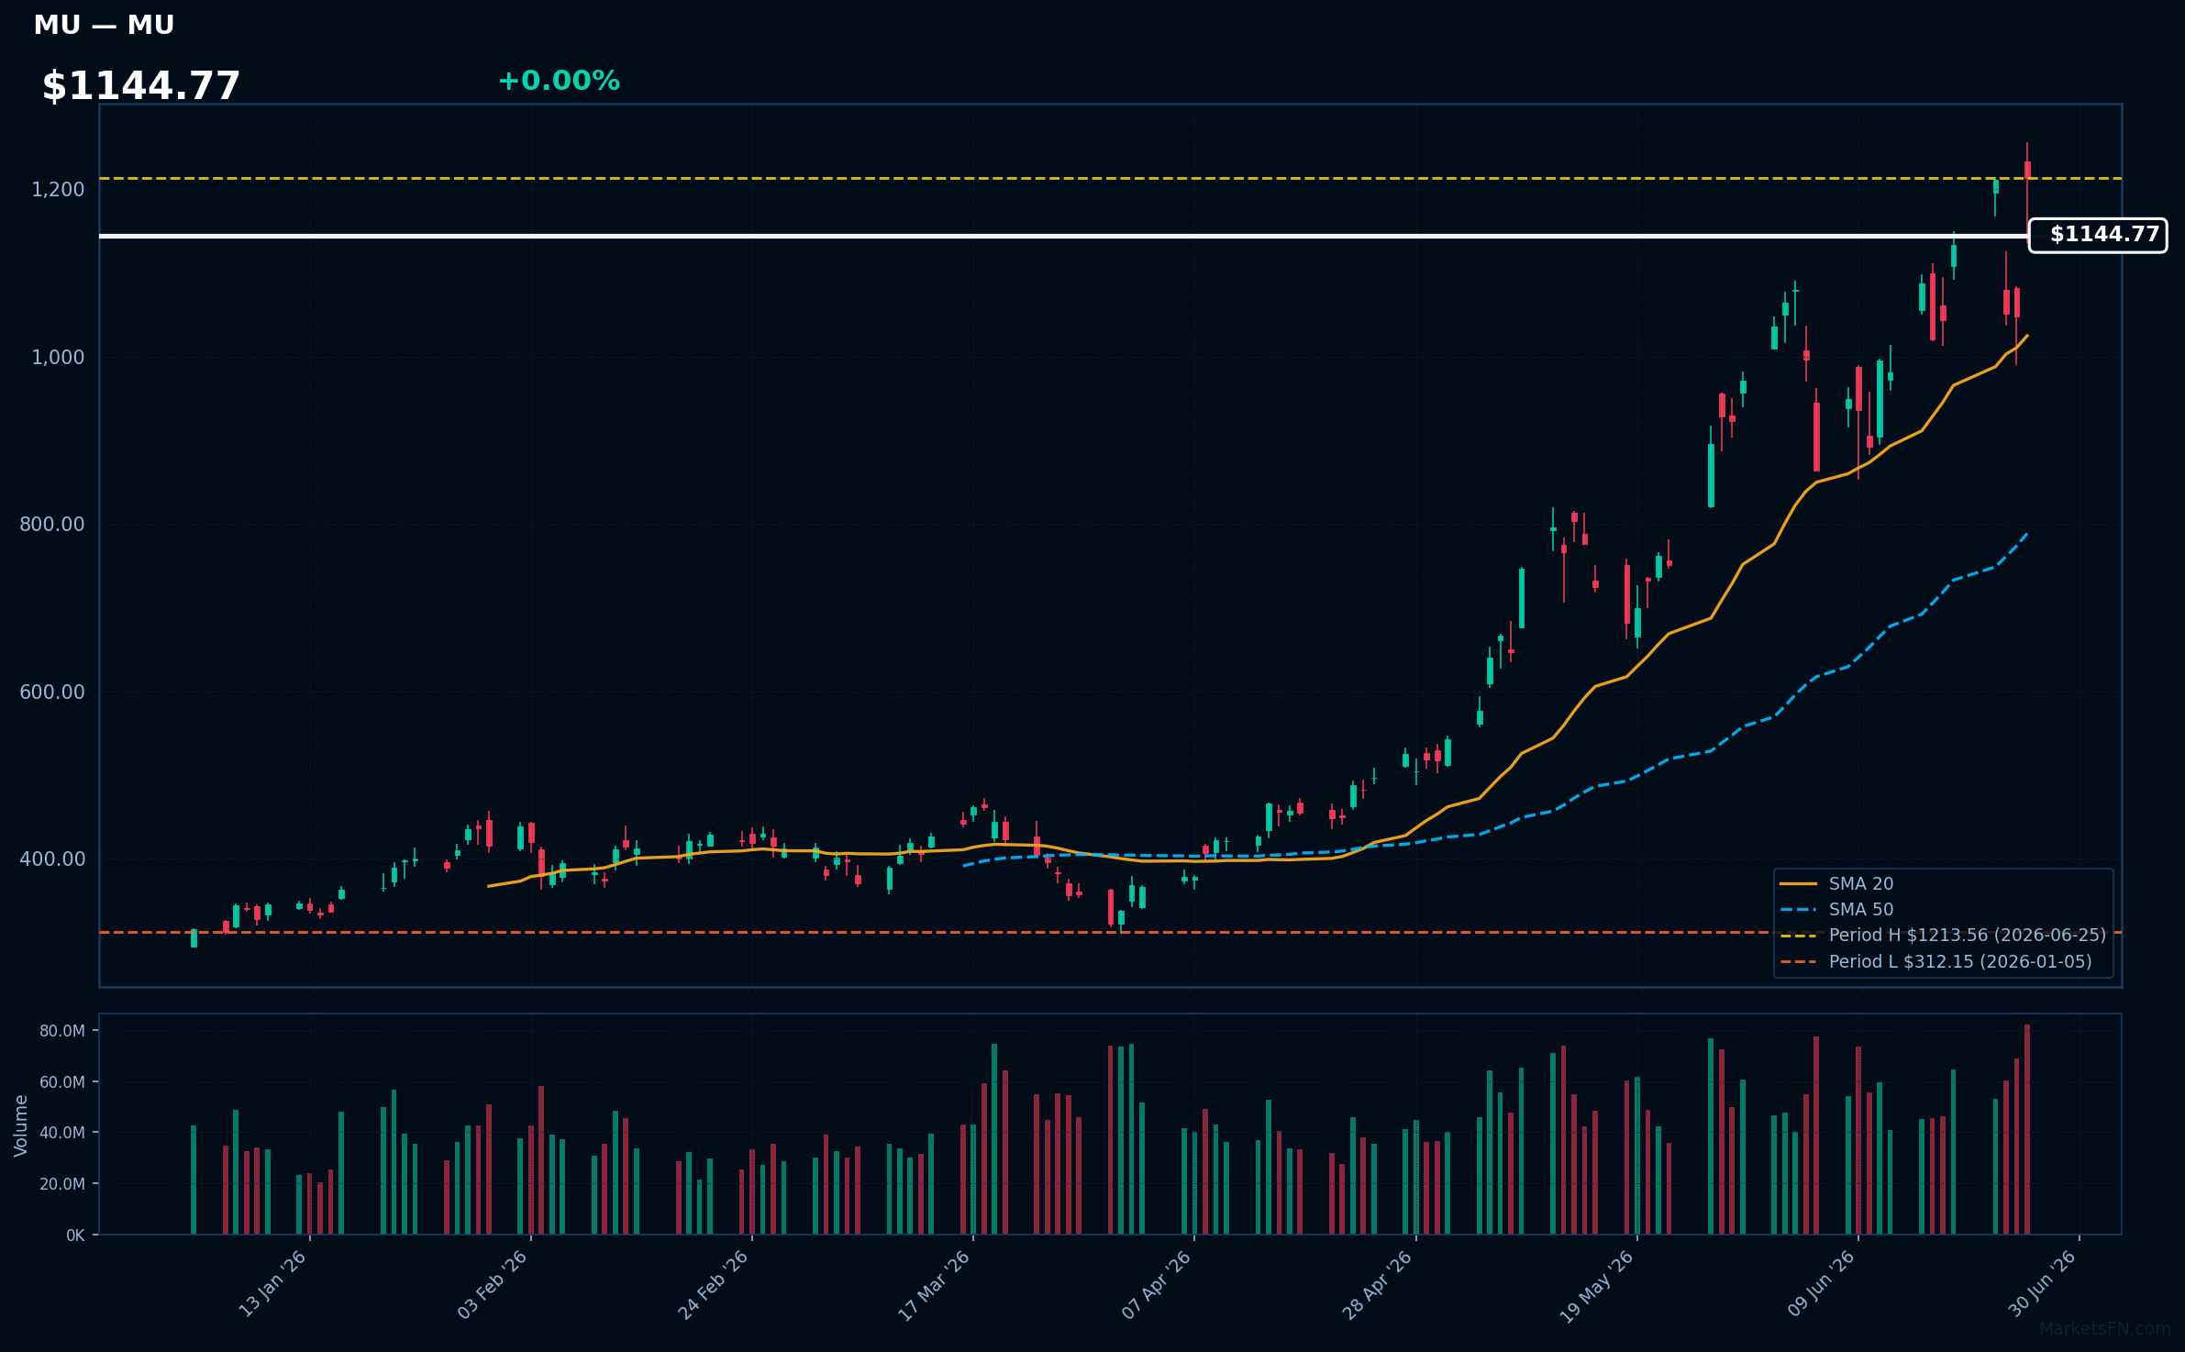Click the +0.00% change percentage
2185x1352 pixels.
point(559,81)
